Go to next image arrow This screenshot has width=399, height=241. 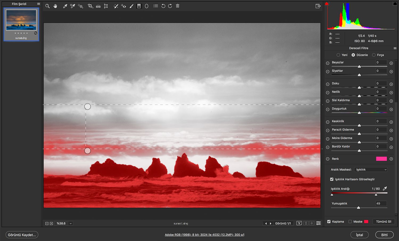tap(271, 223)
